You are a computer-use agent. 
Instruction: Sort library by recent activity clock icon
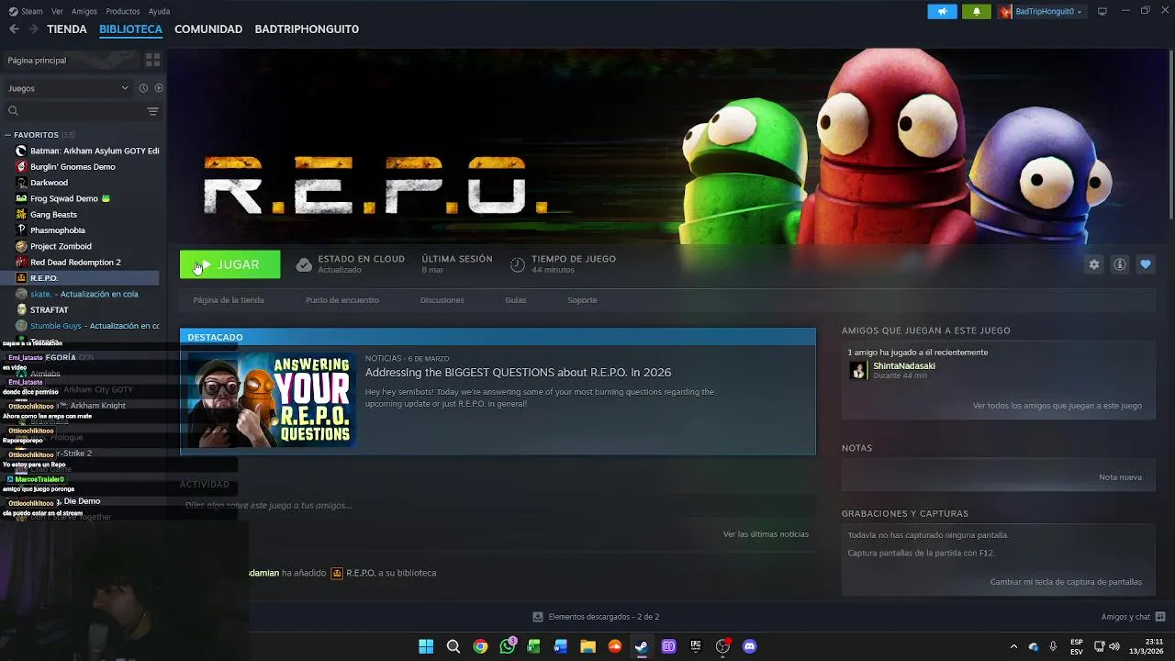click(x=143, y=88)
